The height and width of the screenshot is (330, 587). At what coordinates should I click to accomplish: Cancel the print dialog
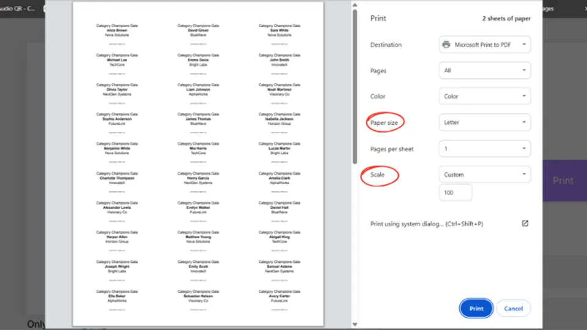(513, 308)
